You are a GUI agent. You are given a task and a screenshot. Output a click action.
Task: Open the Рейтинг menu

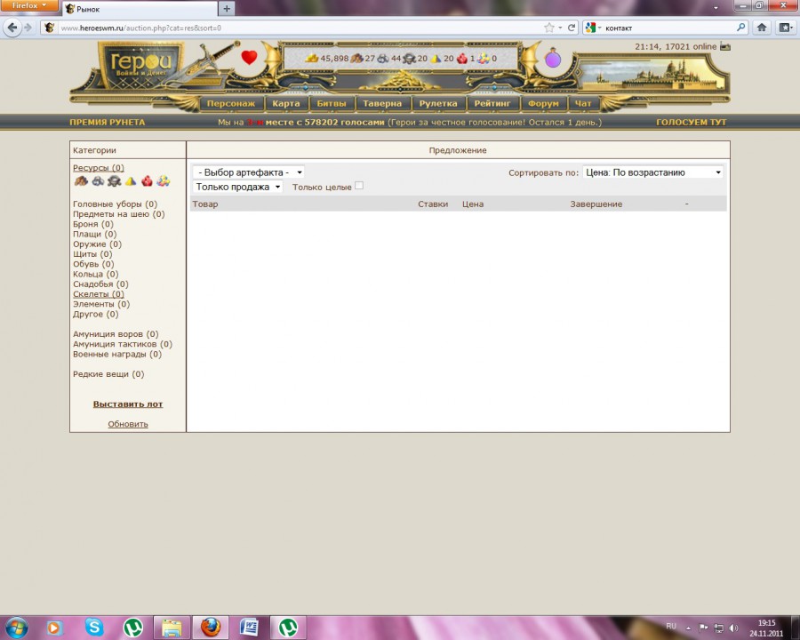(492, 103)
